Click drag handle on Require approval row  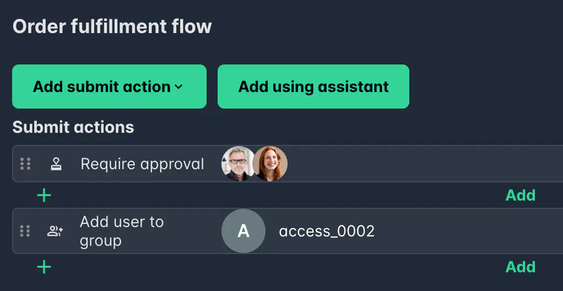[25, 164]
